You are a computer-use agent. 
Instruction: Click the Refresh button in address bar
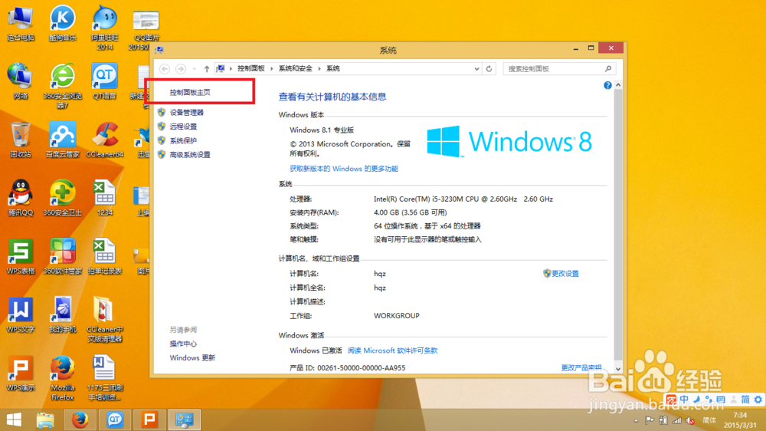click(x=489, y=69)
